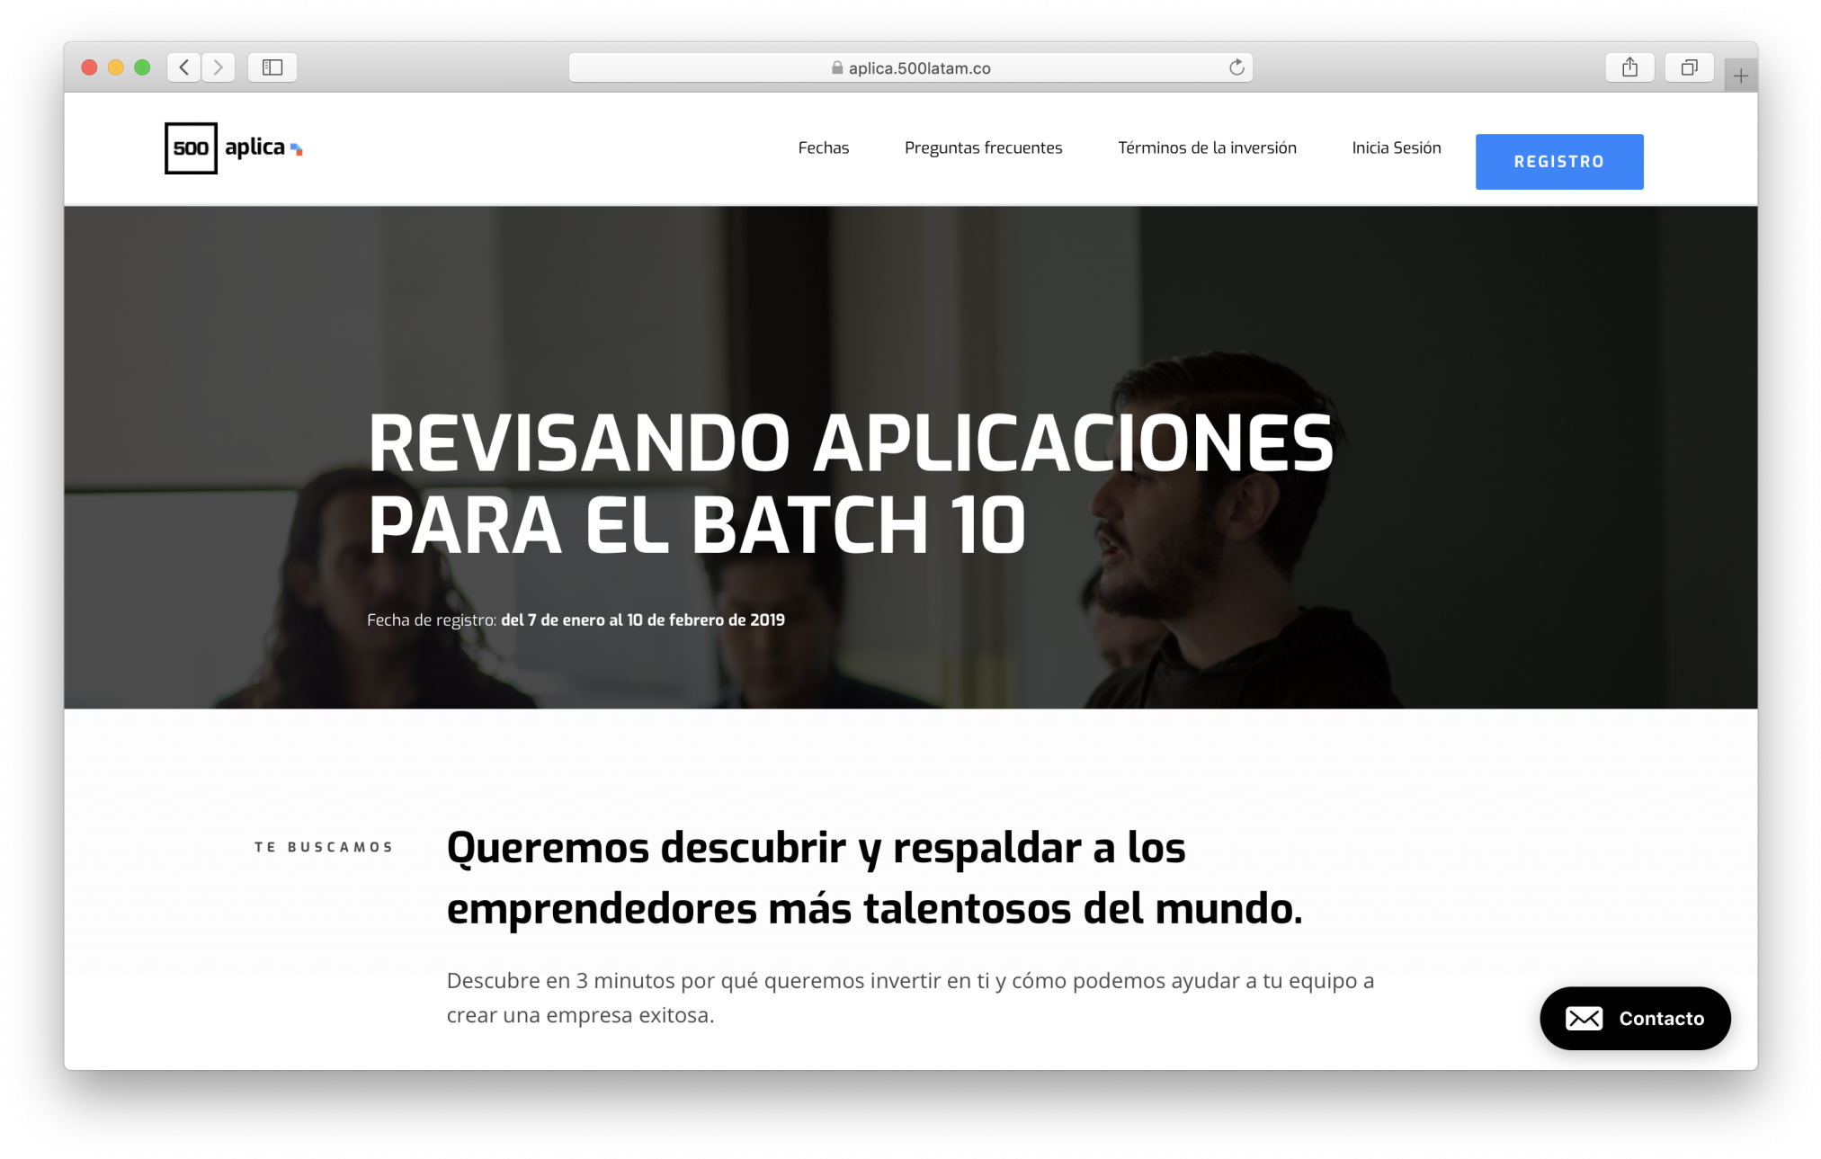Open the Contacto chat button

1635,1018
